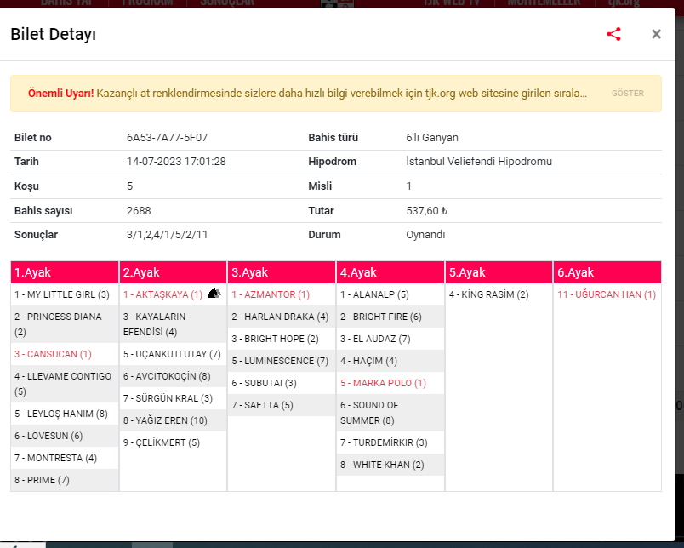Image resolution: width=684 pixels, height=548 pixels.
Task: Select horse 5 - LEYLOŞ HANIM (8)
Action: click(65, 414)
